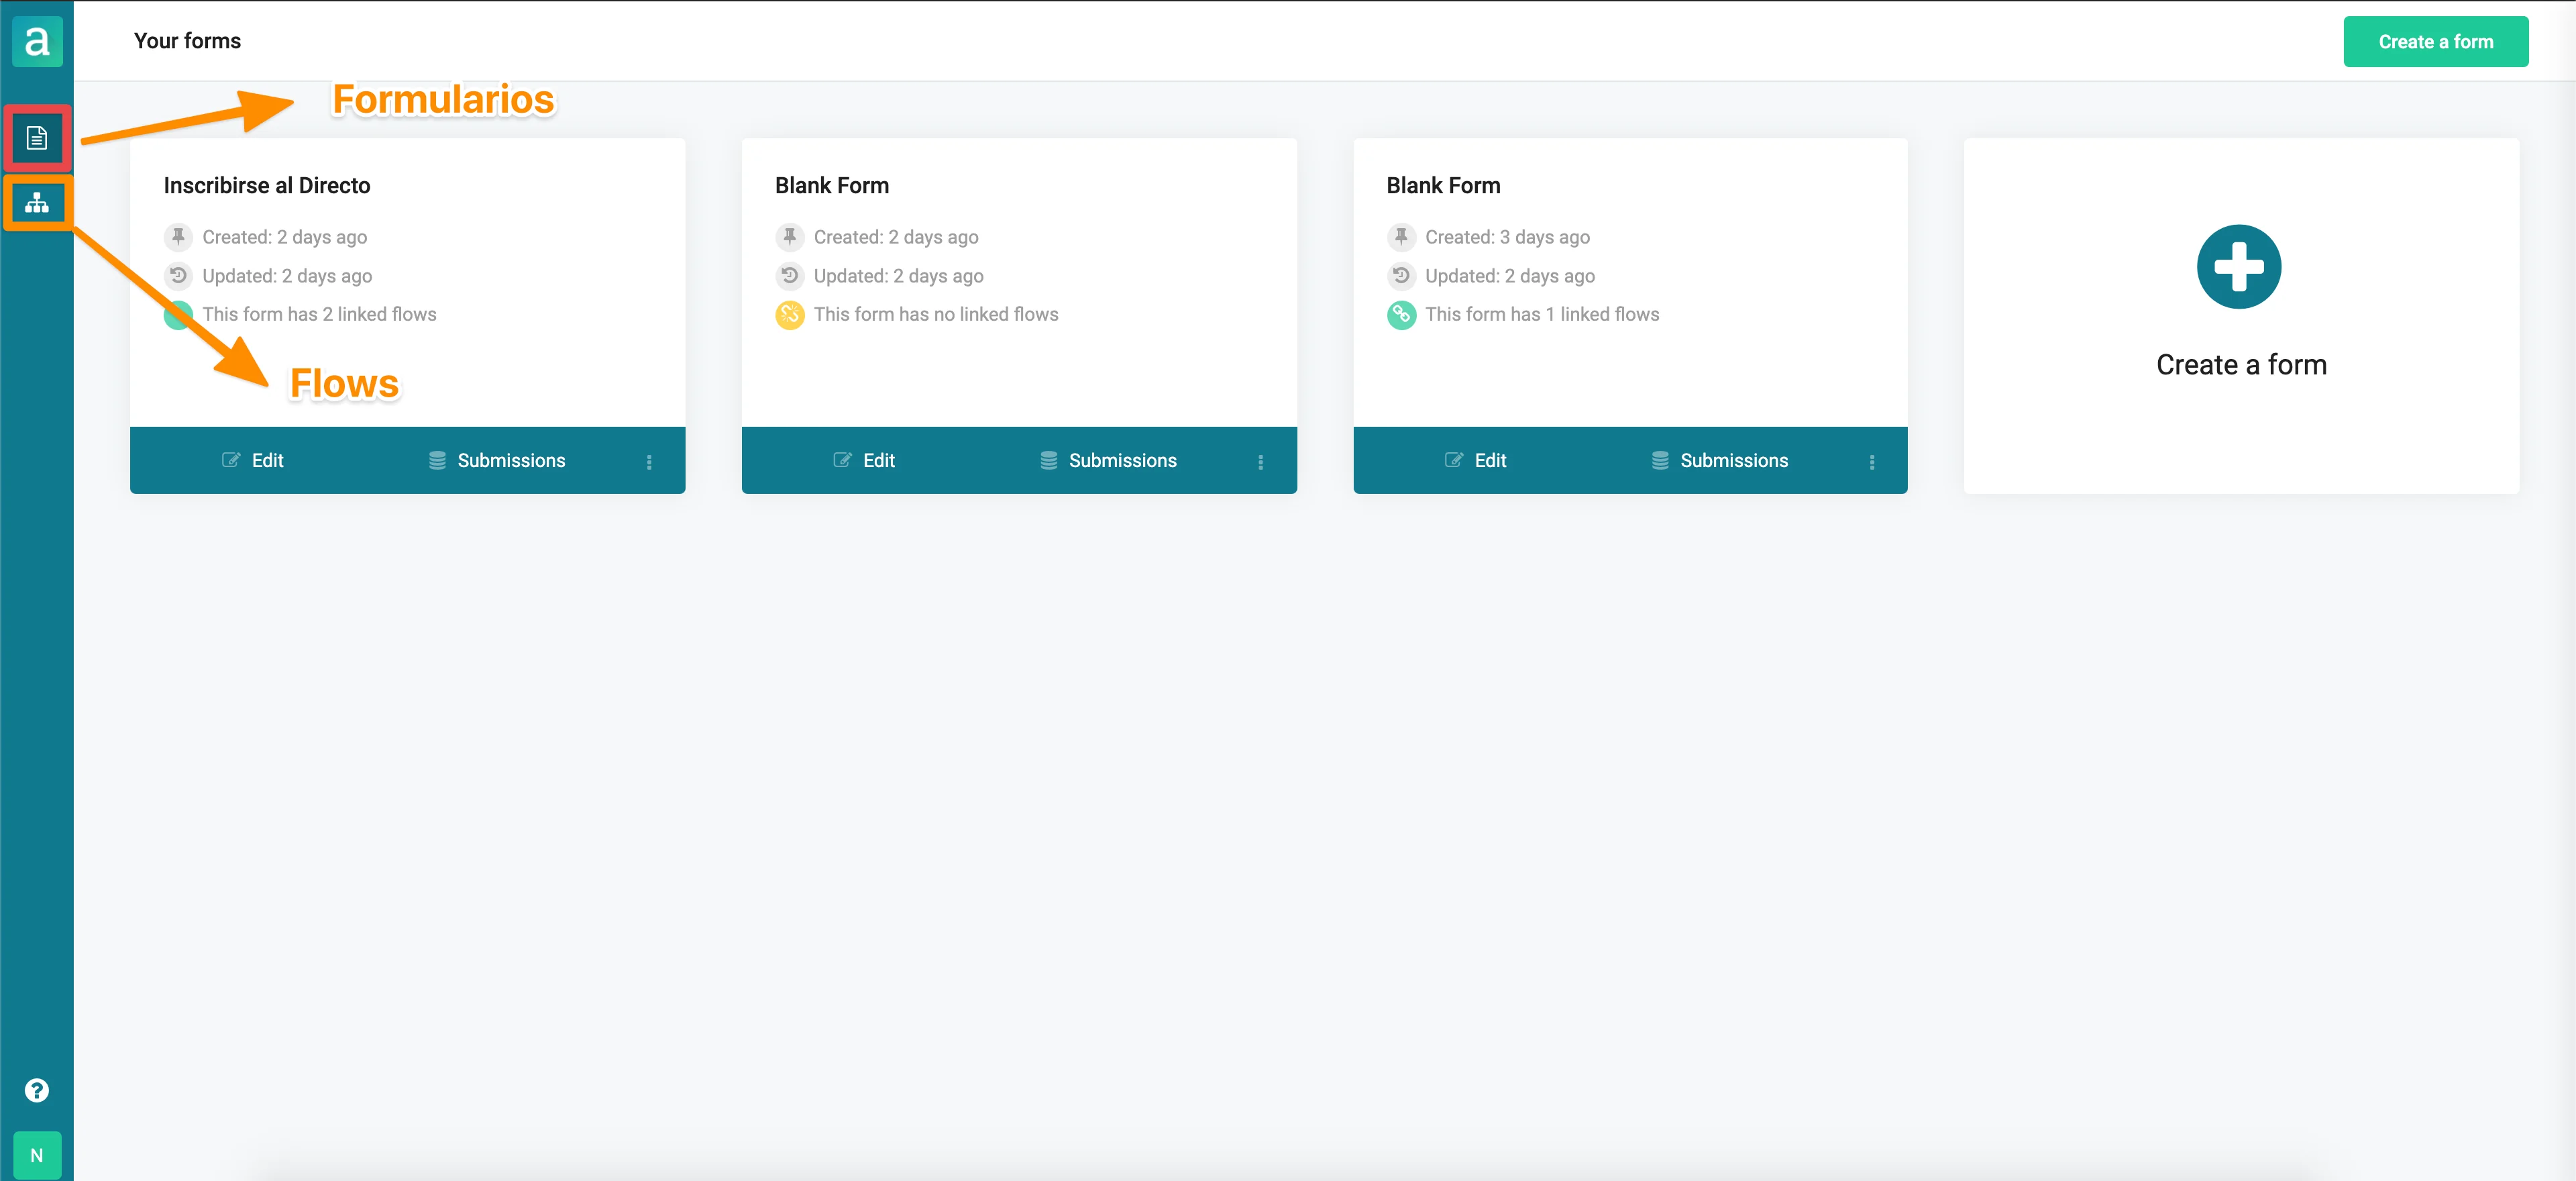Open more options on Inscribirse al Directo

(x=649, y=462)
